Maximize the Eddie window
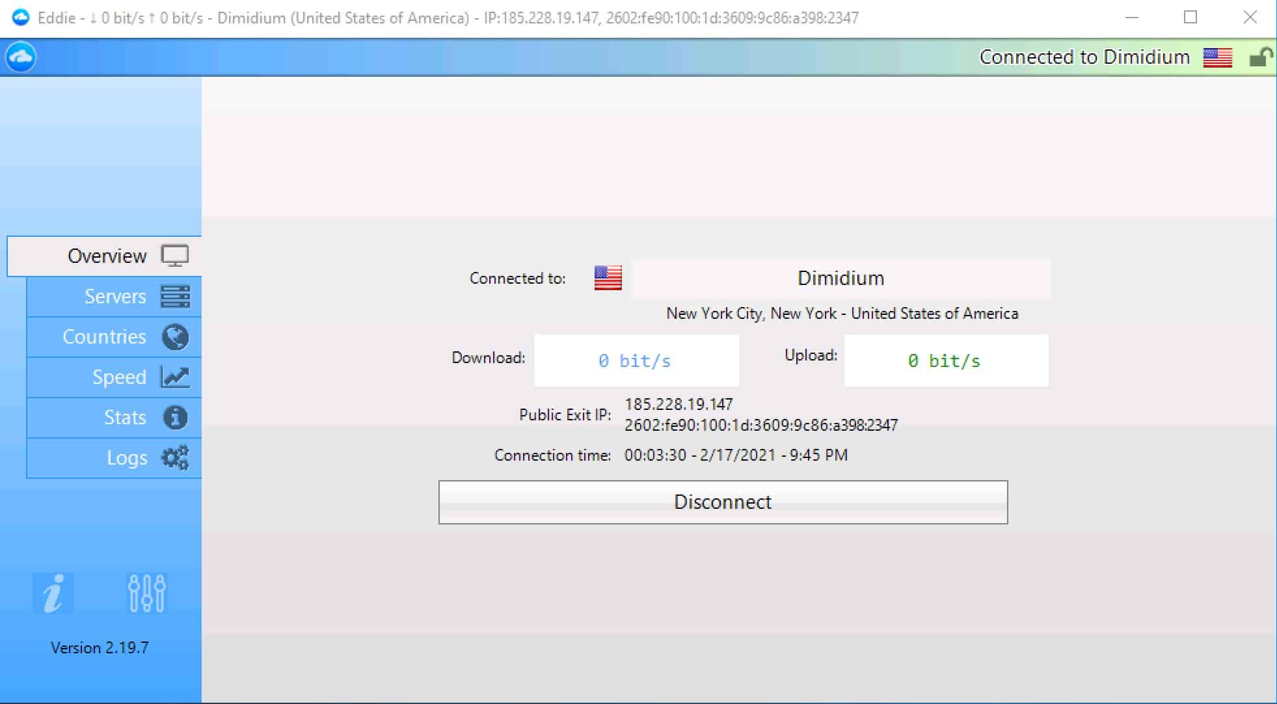 [x=1190, y=18]
